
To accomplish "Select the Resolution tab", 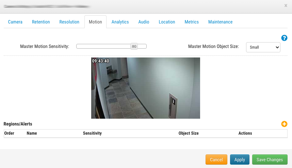I will (69, 22).
